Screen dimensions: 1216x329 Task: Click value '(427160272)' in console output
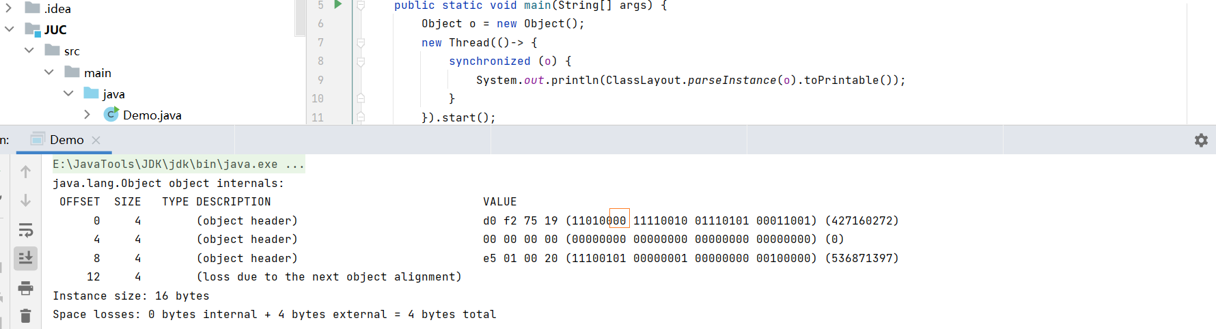tap(862, 221)
